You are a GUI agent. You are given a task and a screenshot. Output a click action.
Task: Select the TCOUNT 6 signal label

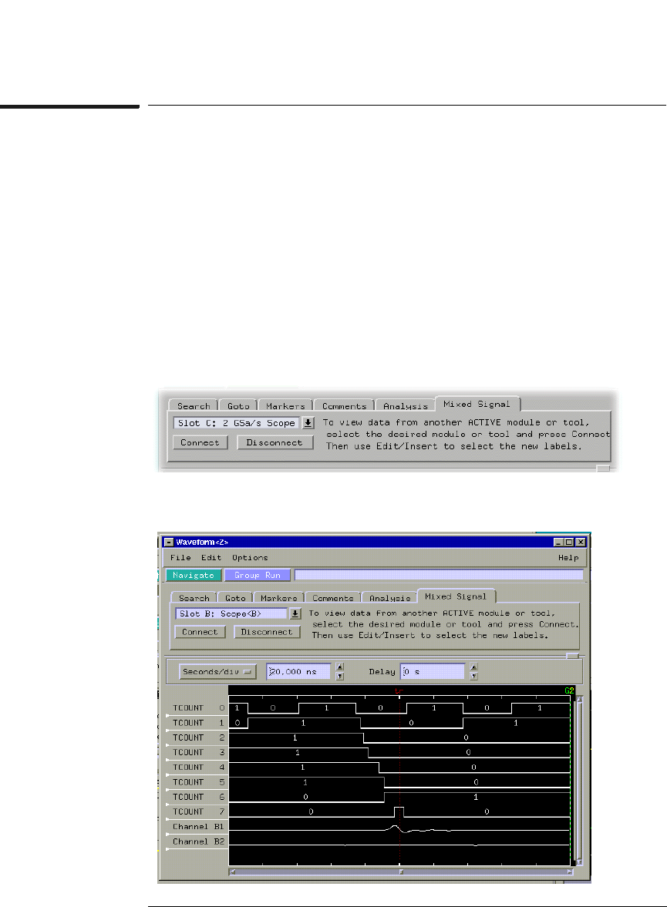point(197,797)
